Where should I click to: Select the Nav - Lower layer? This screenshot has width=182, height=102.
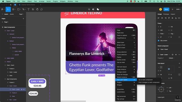pyautogui.click(x=13, y=100)
